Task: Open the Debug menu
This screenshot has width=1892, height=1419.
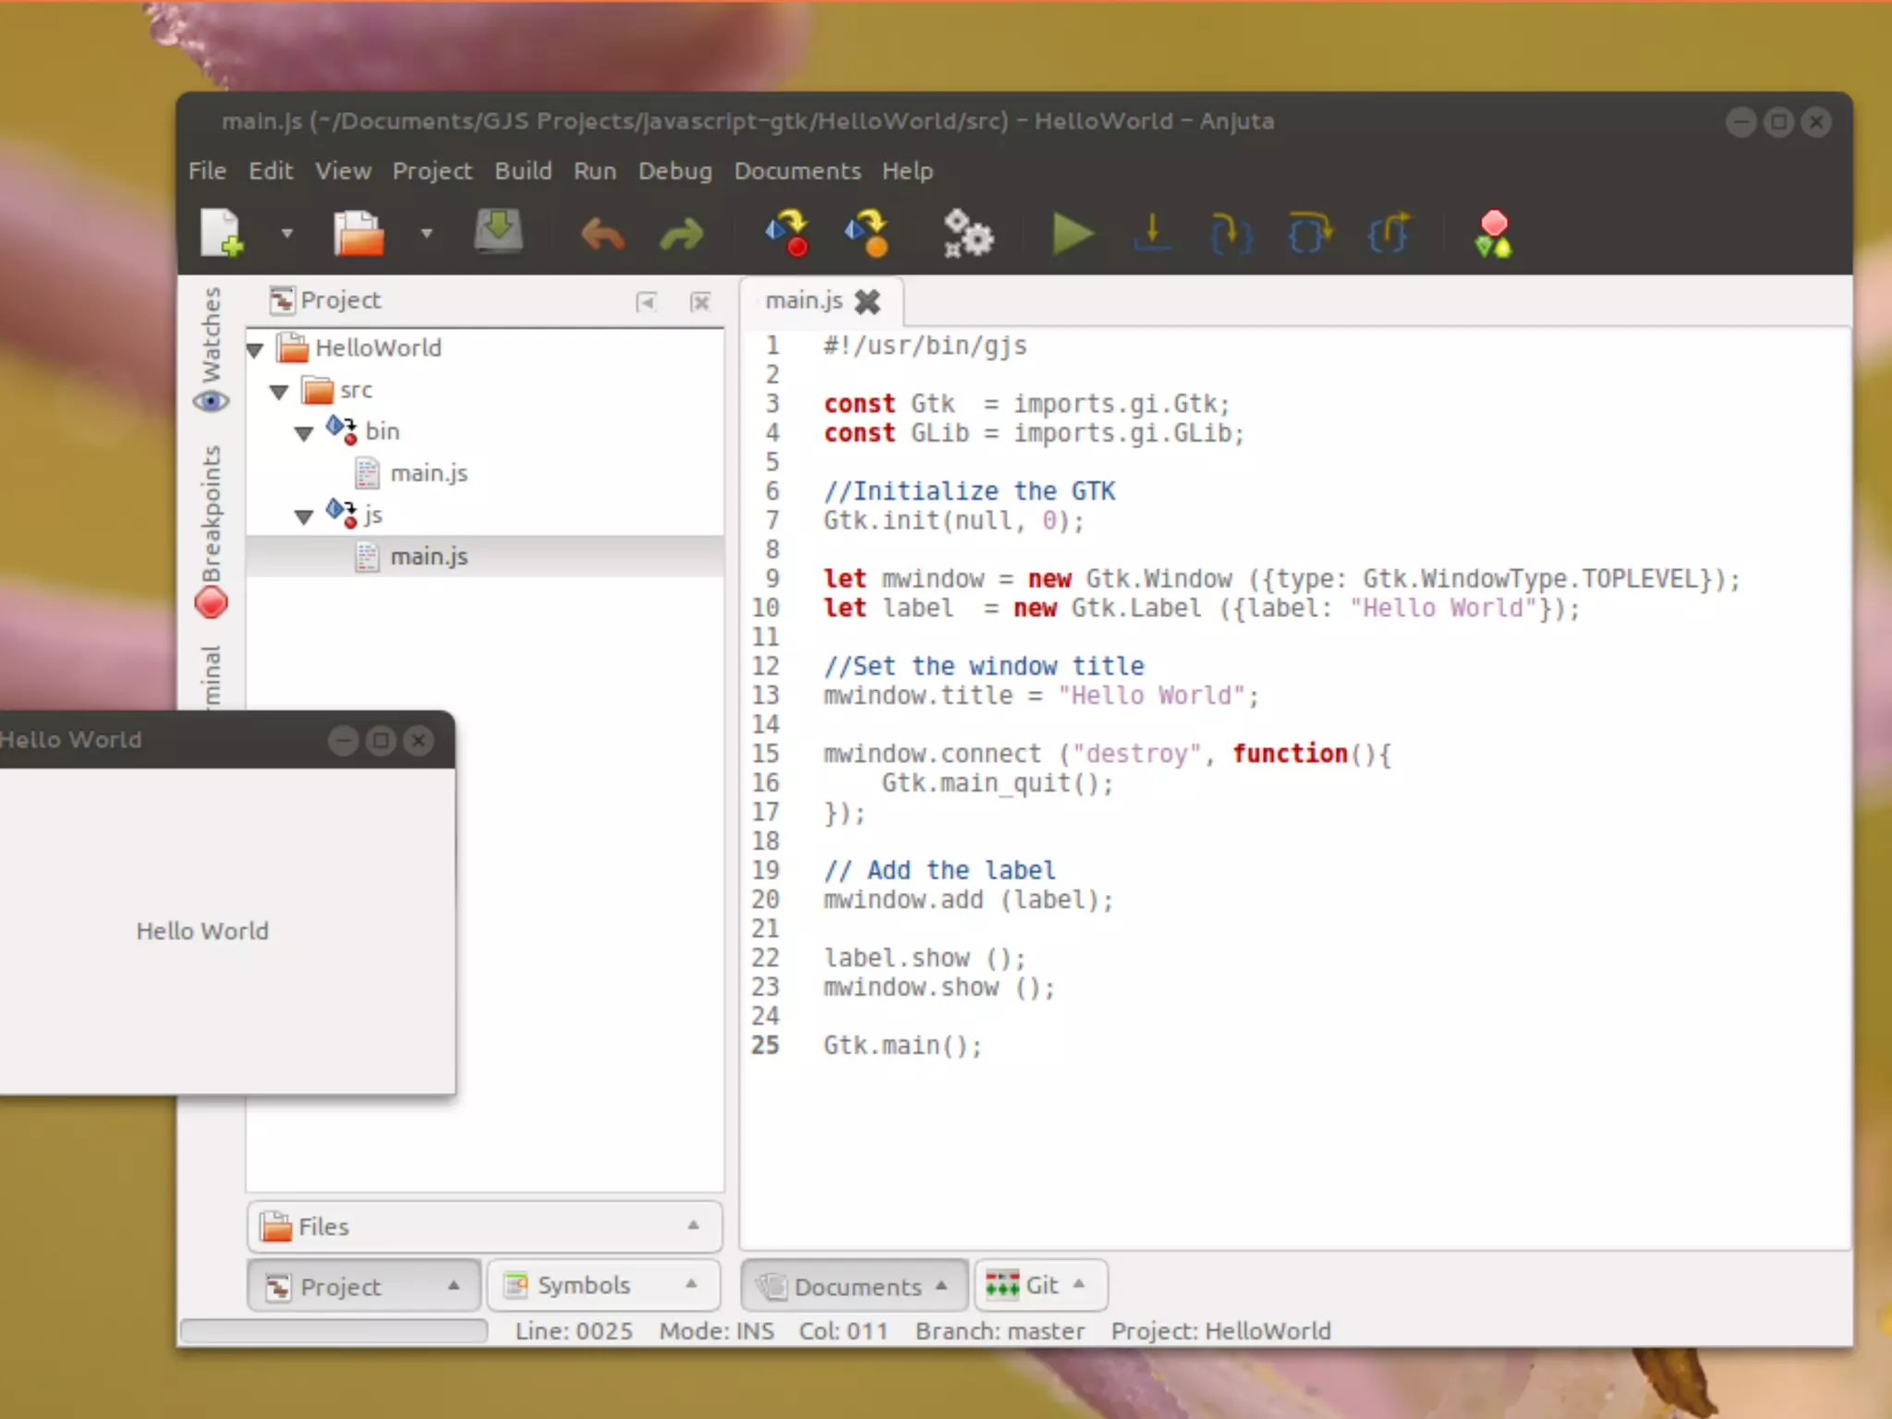Action: coord(674,171)
